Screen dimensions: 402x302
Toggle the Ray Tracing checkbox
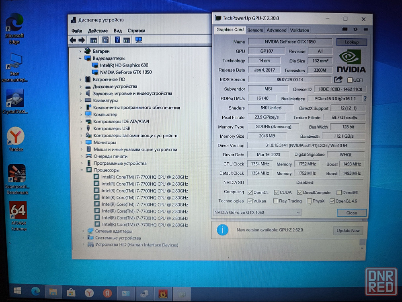(276, 201)
